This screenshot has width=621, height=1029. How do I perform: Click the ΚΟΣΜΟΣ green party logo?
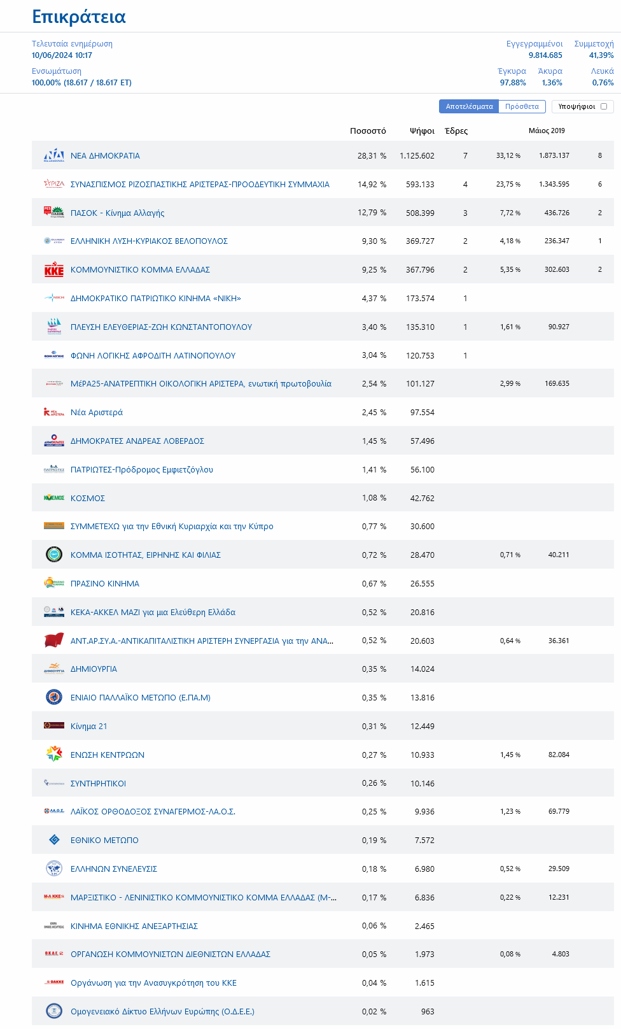click(54, 498)
